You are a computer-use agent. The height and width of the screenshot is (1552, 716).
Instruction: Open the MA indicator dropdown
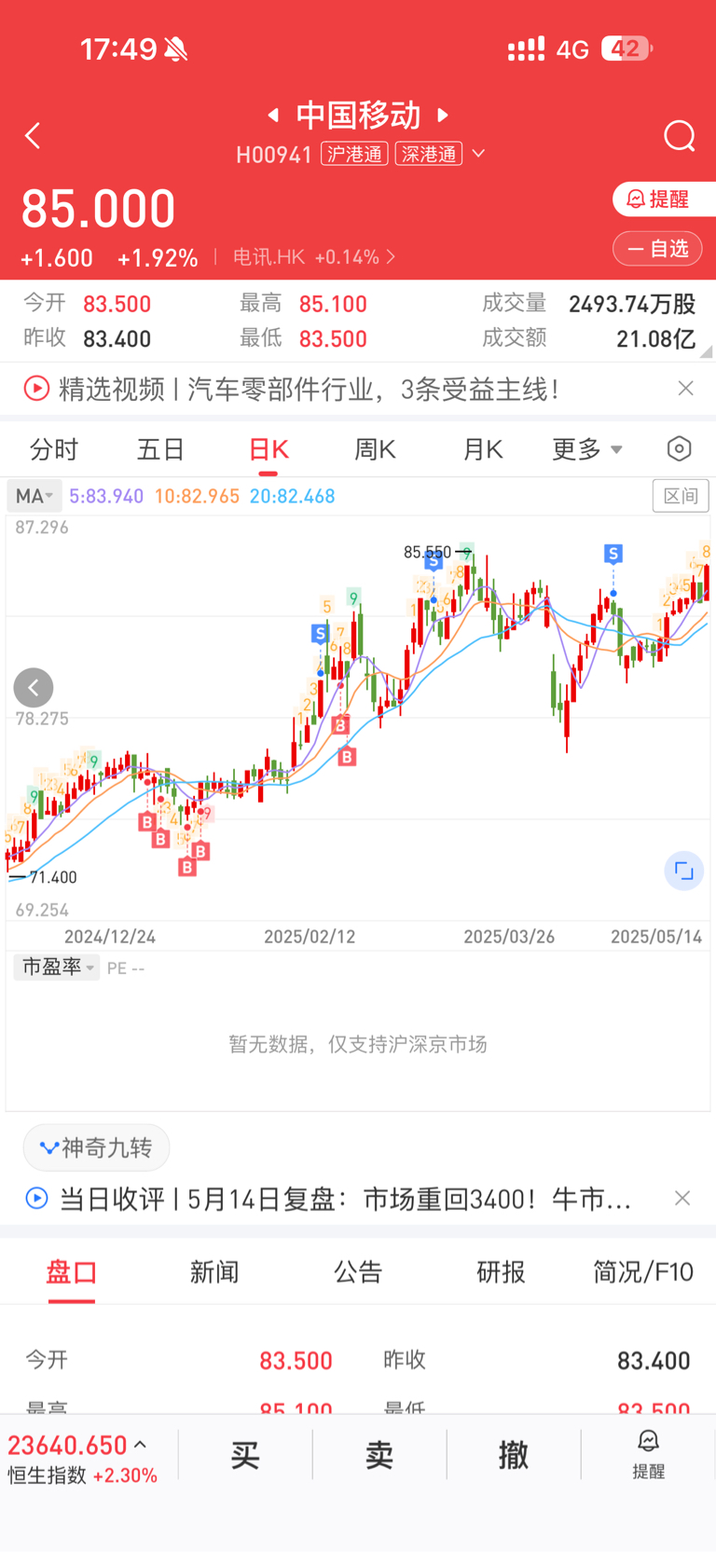coord(34,496)
